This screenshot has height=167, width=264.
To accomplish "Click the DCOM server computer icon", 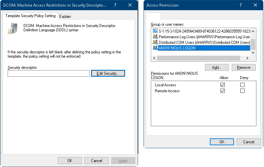I will click(12, 28).
